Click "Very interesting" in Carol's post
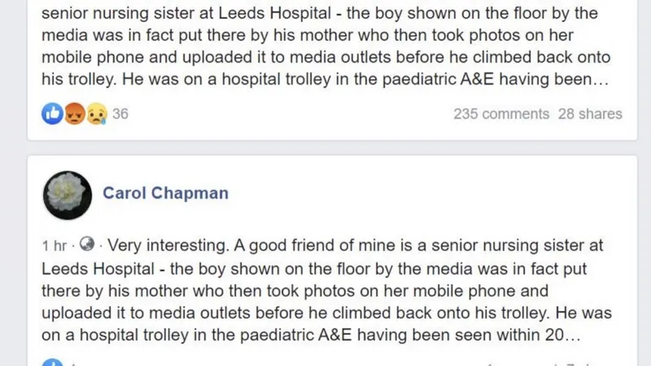Screen dimensions: 651x366 coord(162,246)
